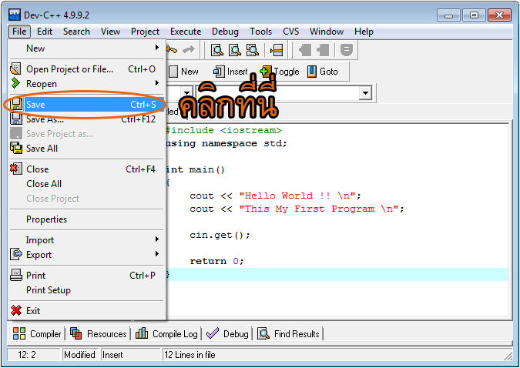Open the Window menu
520x368 pixels.
pos(327,32)
